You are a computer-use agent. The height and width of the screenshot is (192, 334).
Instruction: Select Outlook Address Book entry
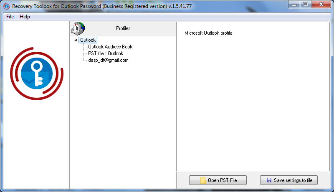click(x=110, y=47)
